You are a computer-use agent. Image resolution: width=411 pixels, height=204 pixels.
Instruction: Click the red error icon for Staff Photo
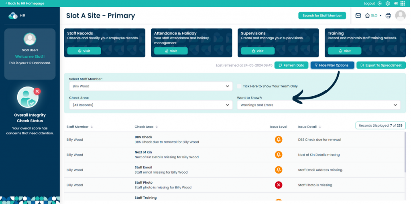click(278, 185)
